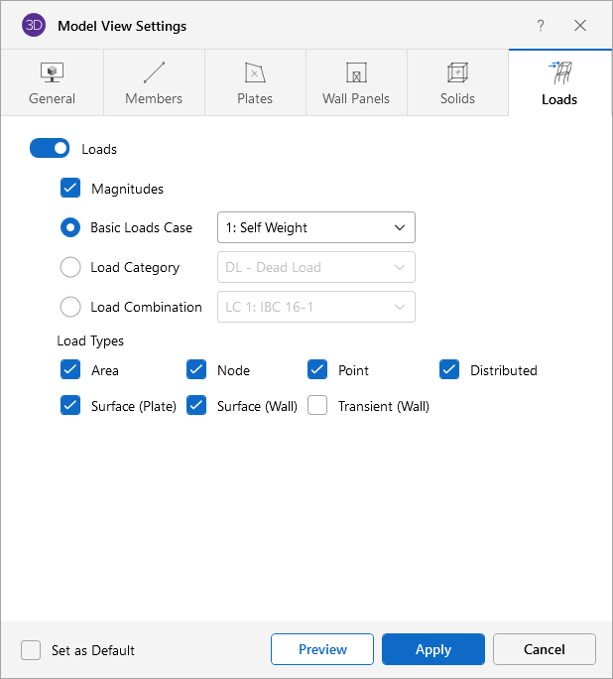Turn off the Loads toggle switch
Screen dimensions: 613x679
point(50,149)
